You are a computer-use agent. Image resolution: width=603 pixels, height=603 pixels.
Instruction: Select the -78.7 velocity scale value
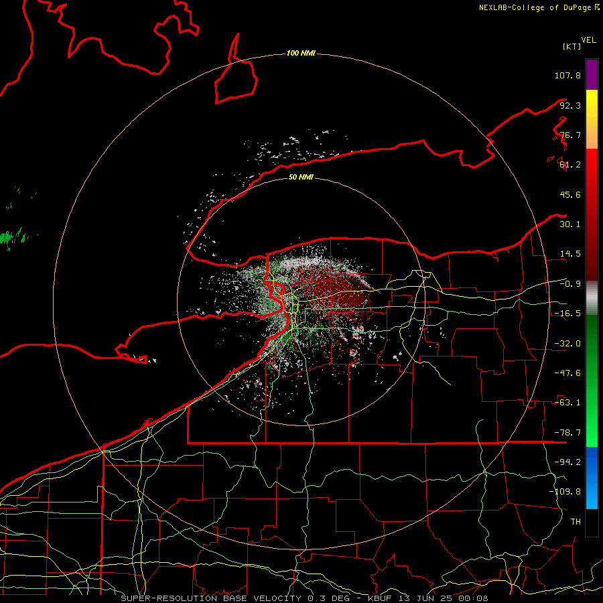point(567,433)
